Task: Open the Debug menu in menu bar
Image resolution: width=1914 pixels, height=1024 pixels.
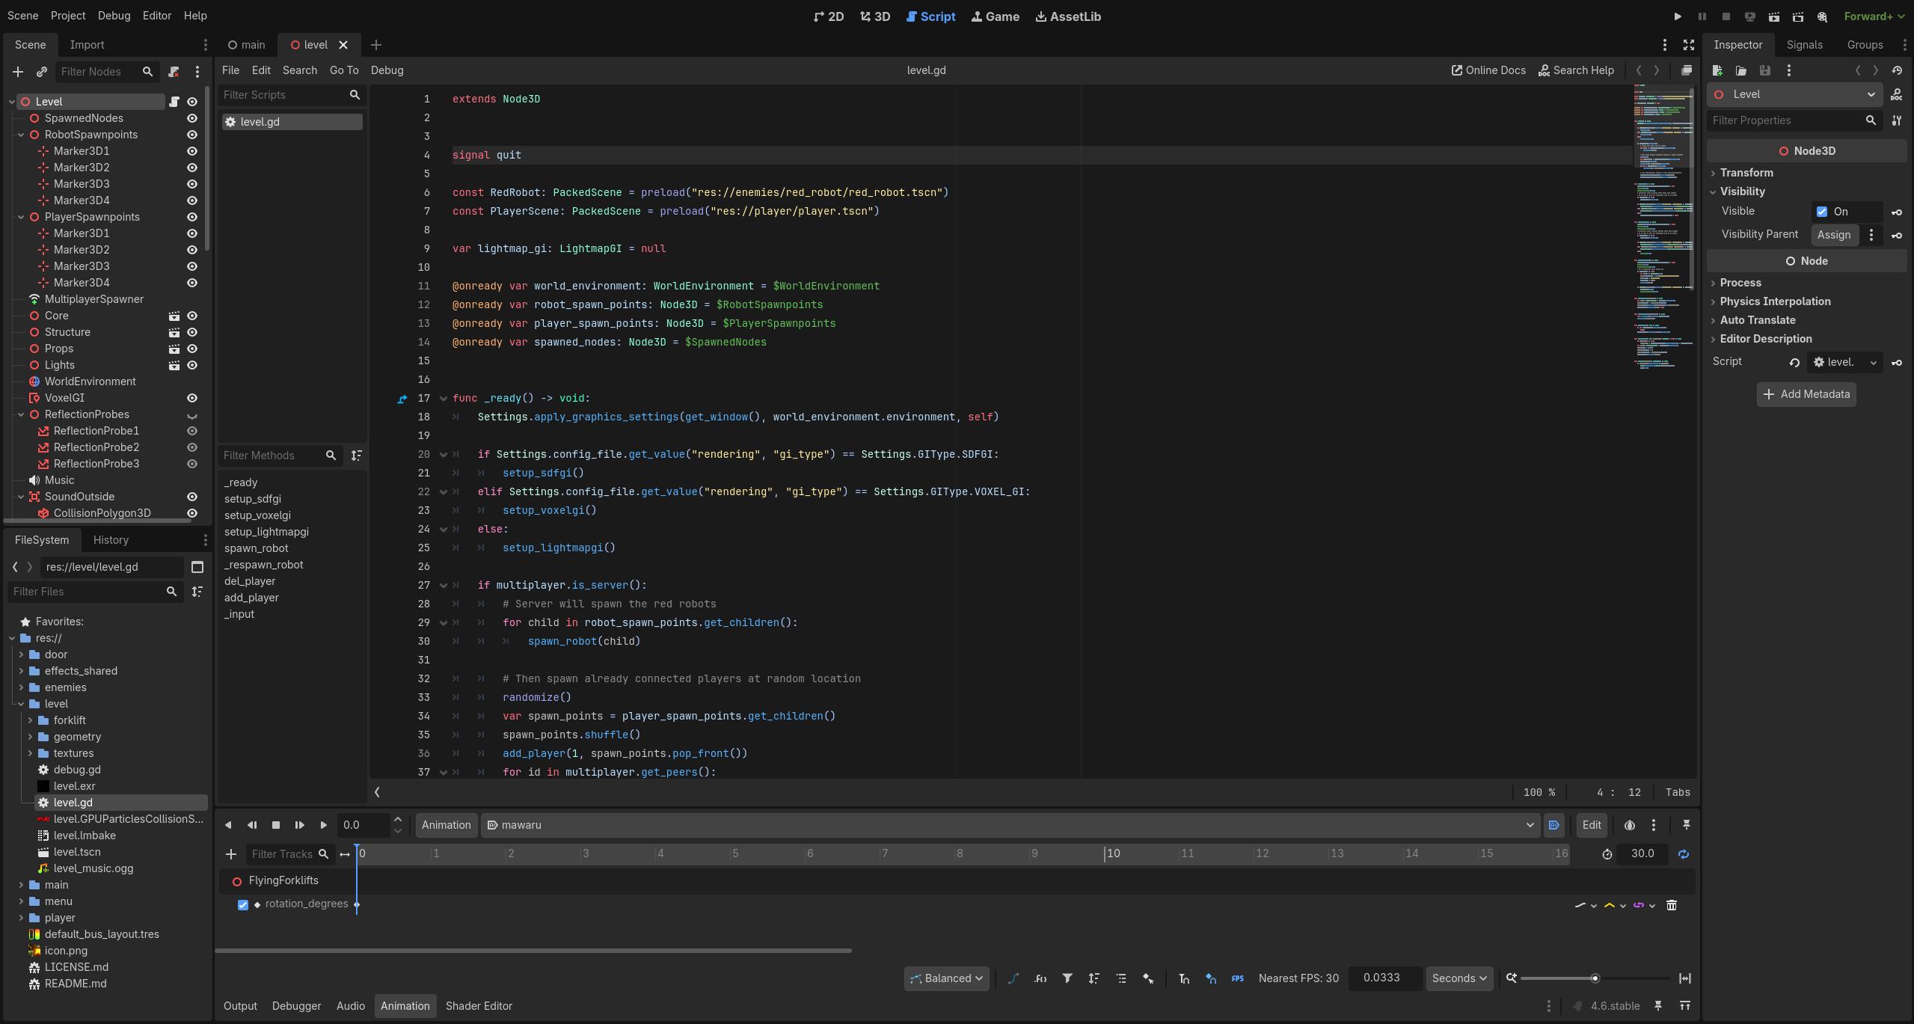Action: [x=114, y=16]
